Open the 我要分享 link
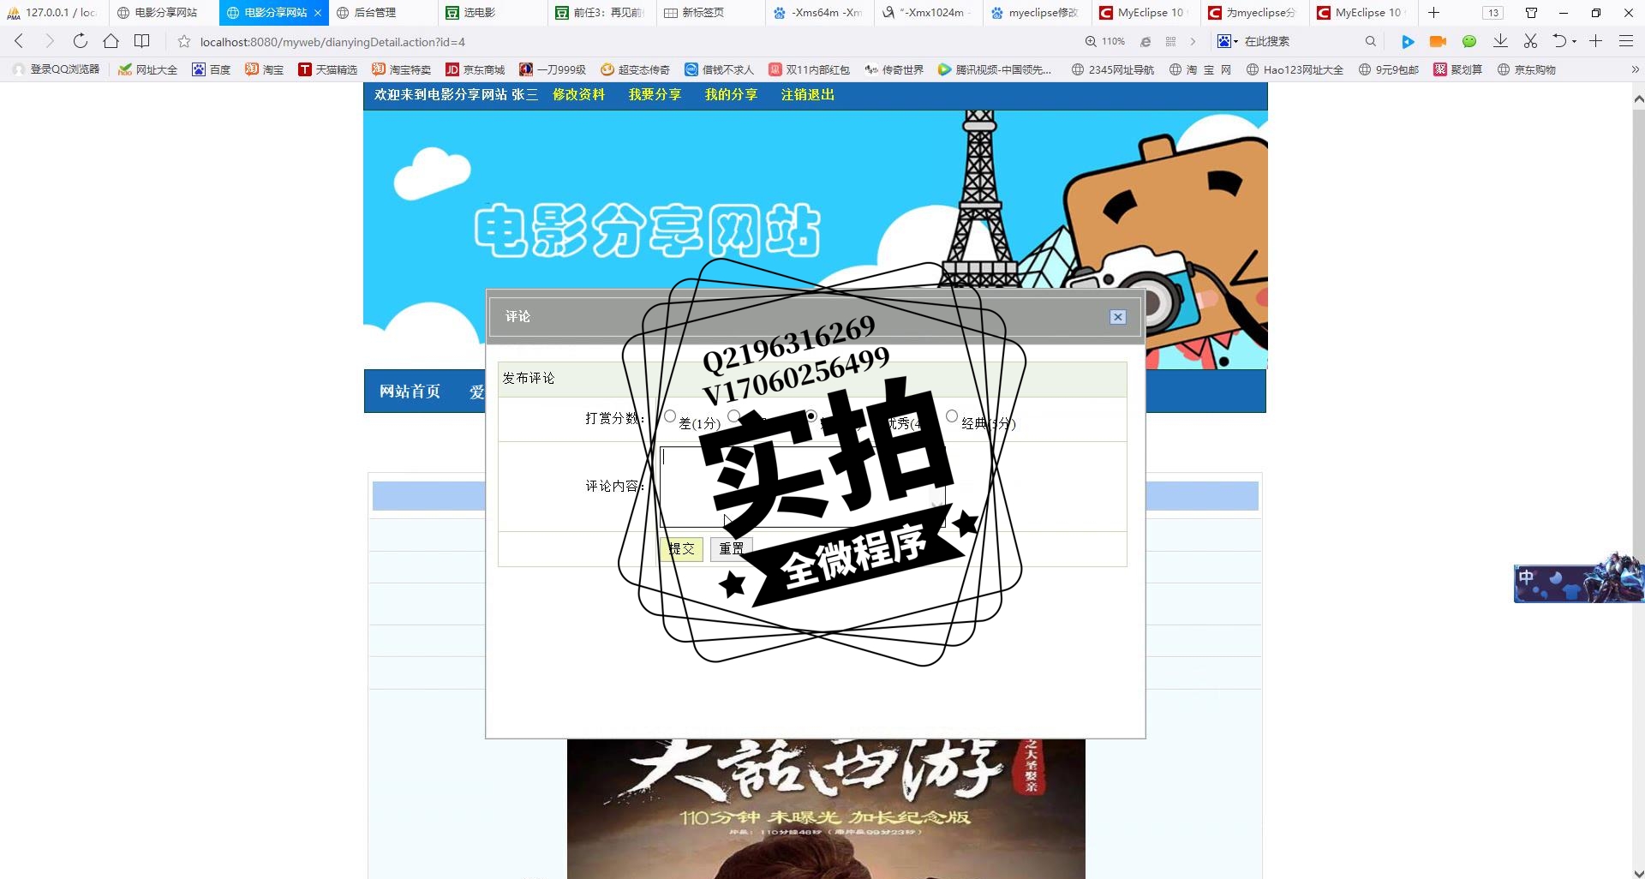This screenshot has width=1645, height=879. click(655, 95)
